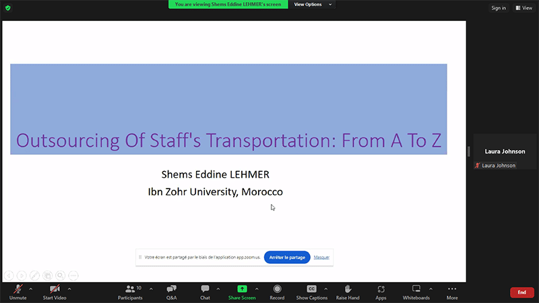Viewport: 539px width, 303px height.
Task: Click the Arrêter le partage button
Action: (x=286, y=257)
